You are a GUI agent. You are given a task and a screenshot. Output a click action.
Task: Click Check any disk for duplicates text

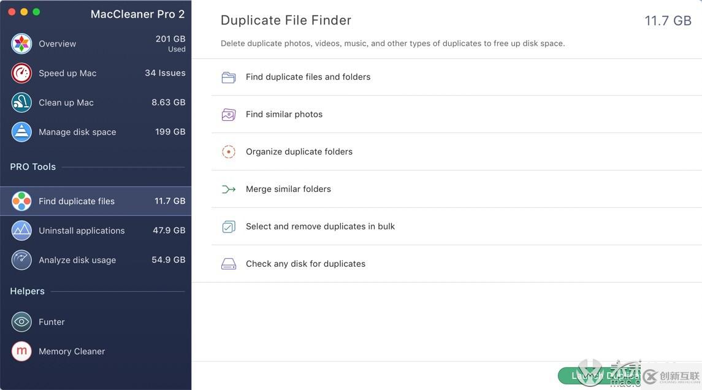(x=305, y=264)
